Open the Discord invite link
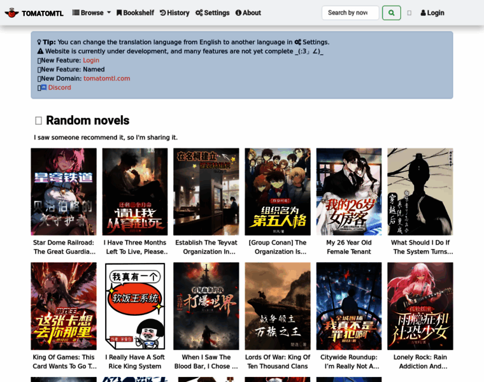484x382 pixels. [60, 87]
